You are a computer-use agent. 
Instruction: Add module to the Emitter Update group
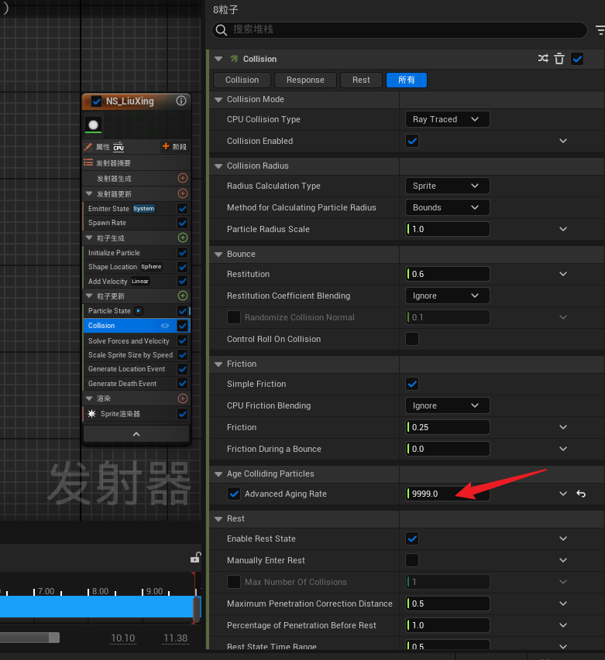[182, 193]
